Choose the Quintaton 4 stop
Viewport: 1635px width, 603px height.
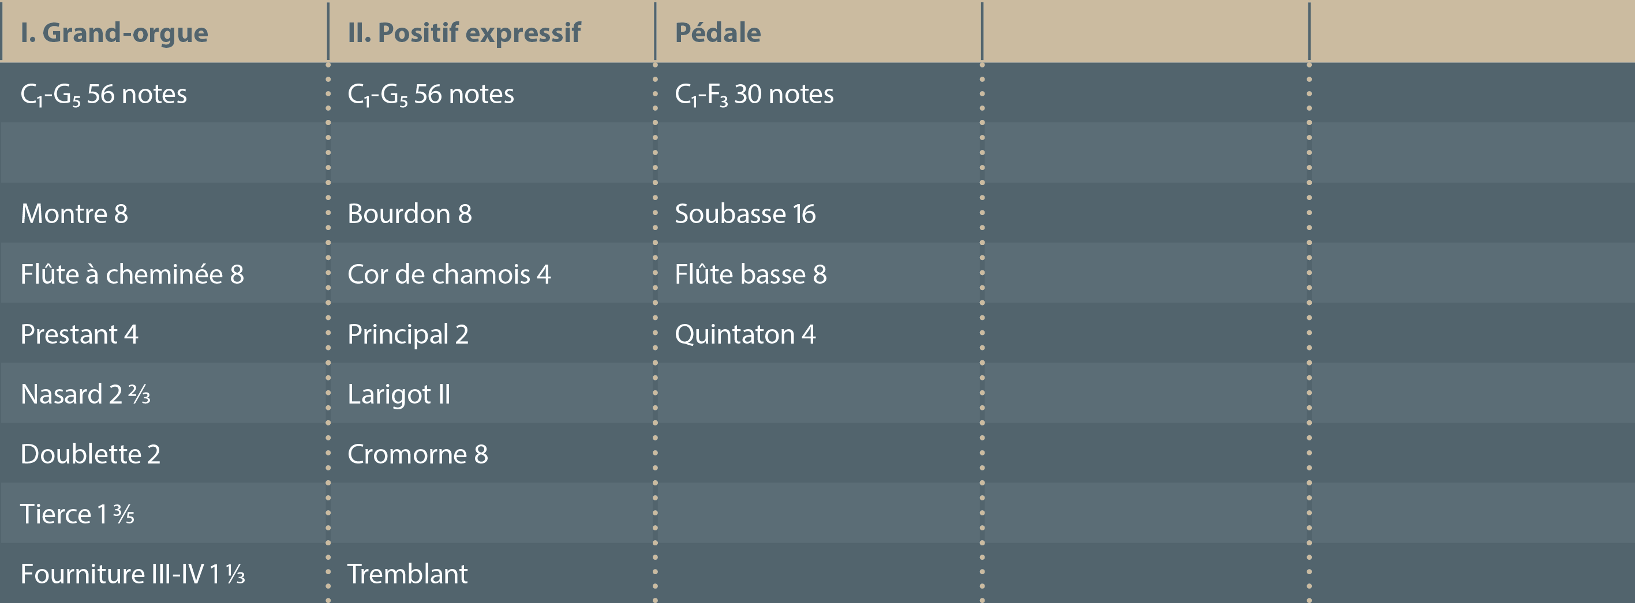[744, 335]
